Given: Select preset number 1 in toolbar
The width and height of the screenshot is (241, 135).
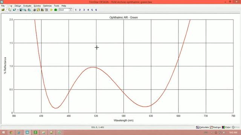Looking at the screenshot, I should (76, 10).
